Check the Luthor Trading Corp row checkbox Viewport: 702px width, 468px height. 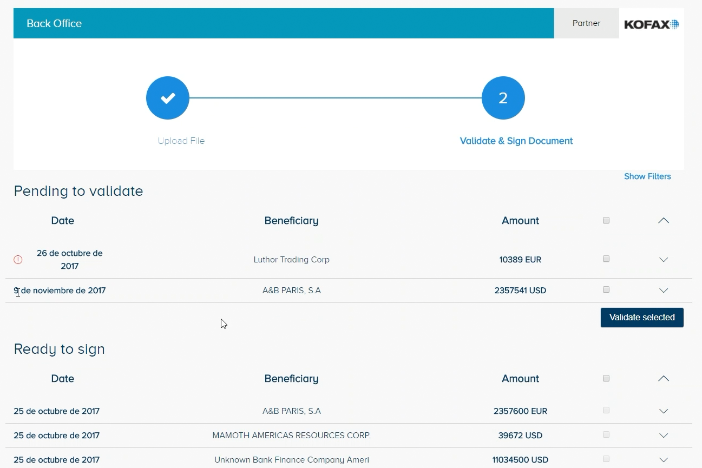606,259
